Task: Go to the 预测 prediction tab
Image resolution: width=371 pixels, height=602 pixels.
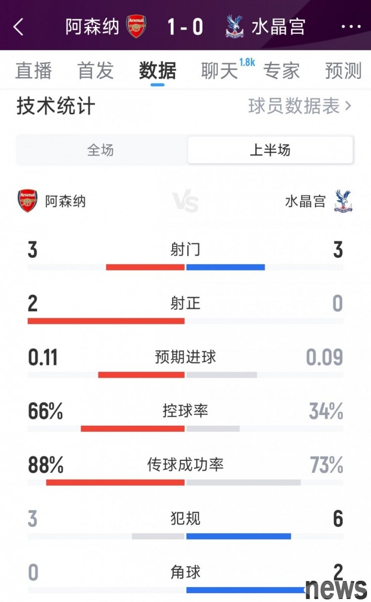Action: [x=343, y=71]
